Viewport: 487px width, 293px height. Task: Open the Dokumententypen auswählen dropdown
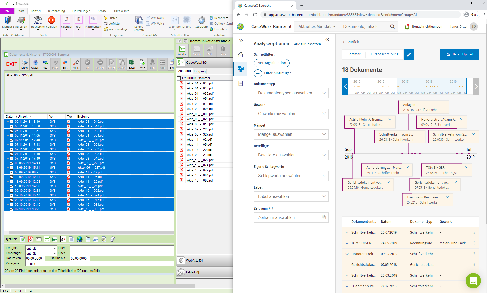pyautogui.click(x=291, y=93)
